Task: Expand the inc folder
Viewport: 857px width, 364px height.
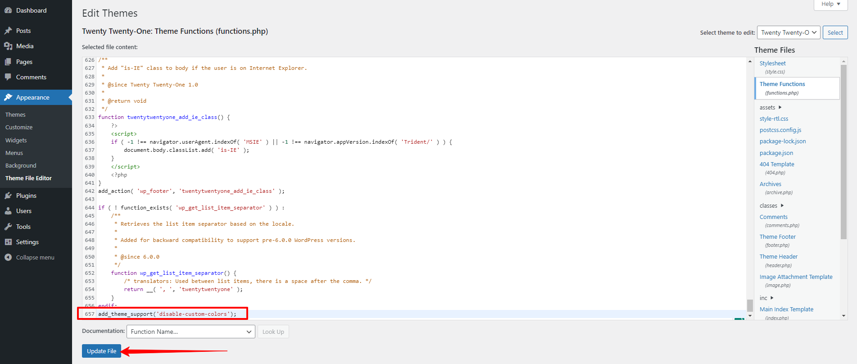Action: click(766, 298)
